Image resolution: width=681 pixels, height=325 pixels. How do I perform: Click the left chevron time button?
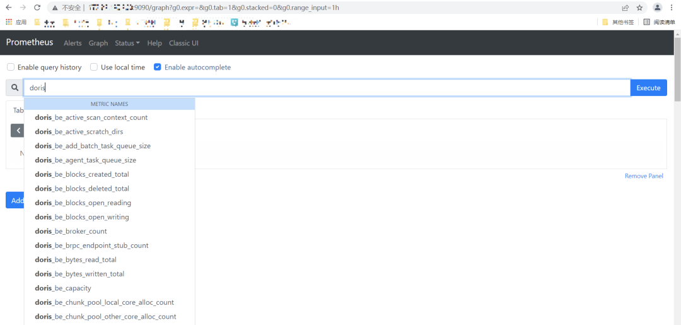(x=18, y=131)
